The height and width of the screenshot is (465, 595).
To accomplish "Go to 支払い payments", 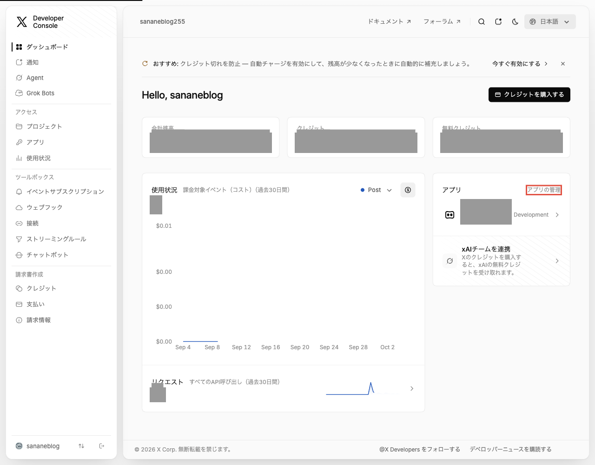I will click(61, 304).
